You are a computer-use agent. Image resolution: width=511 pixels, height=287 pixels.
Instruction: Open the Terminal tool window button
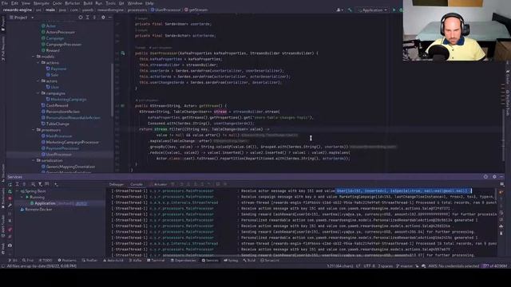156,261
